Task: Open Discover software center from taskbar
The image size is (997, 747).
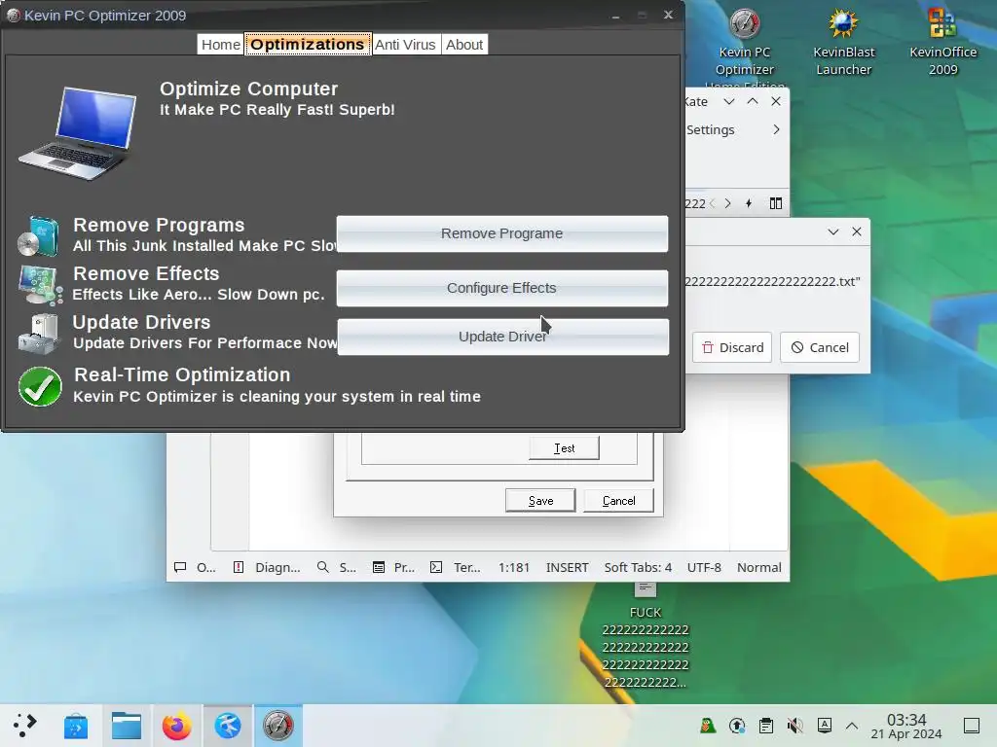Action: [x=76, y=726]
